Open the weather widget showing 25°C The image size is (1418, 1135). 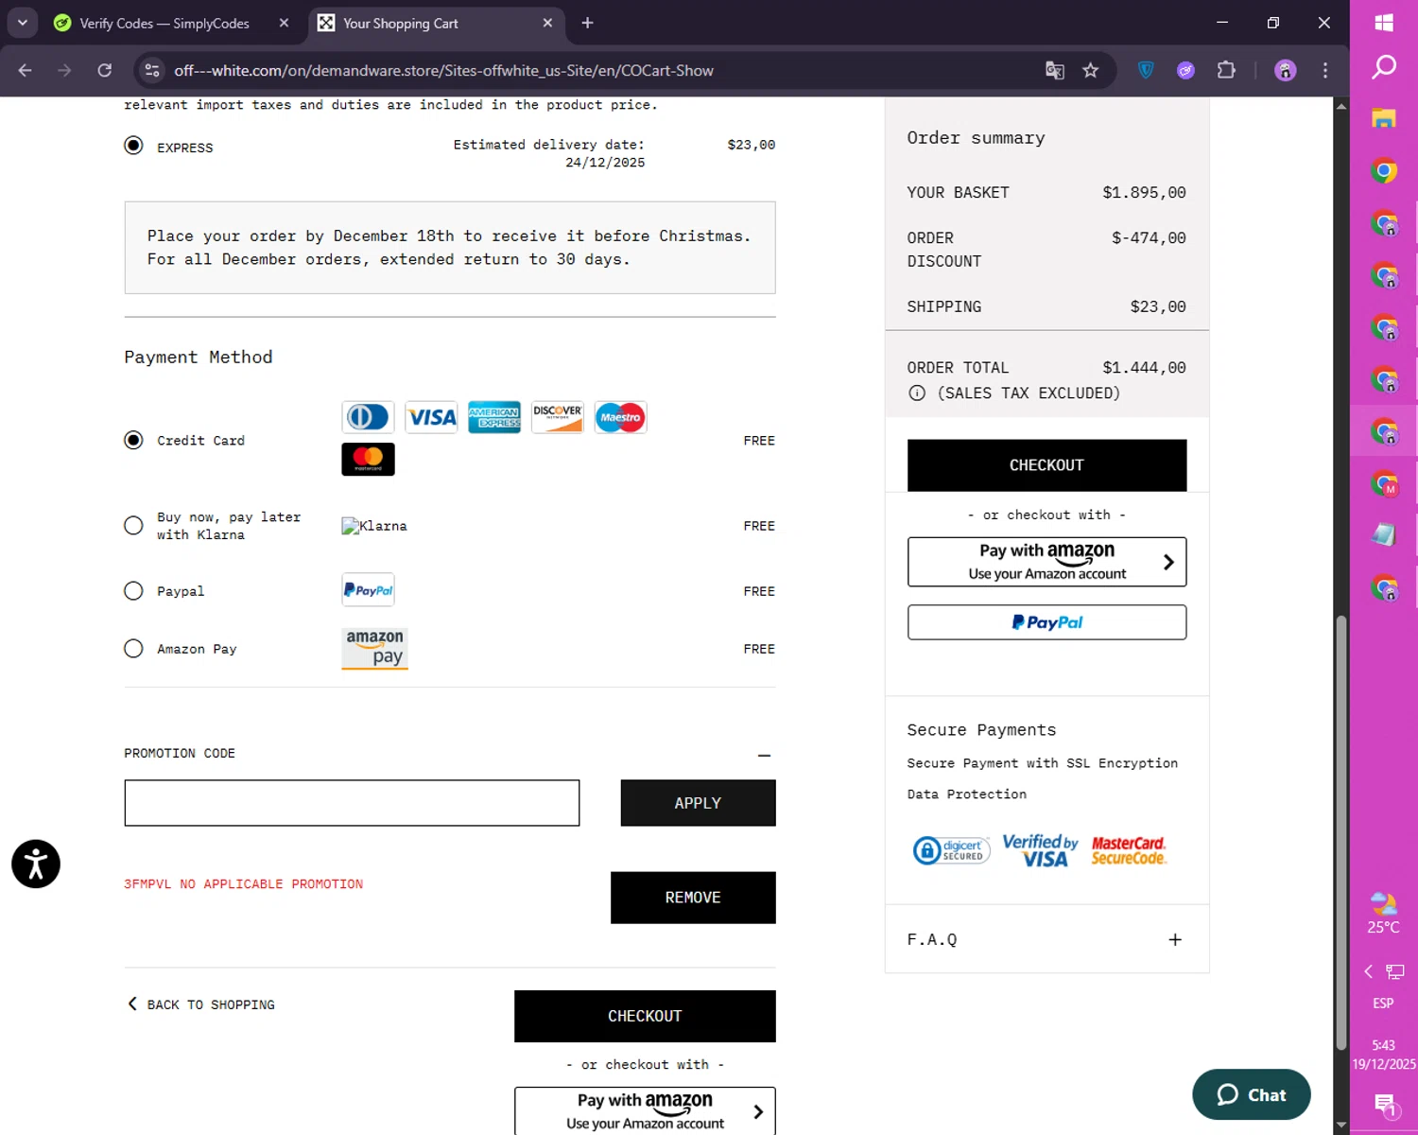coord(1384,913)
